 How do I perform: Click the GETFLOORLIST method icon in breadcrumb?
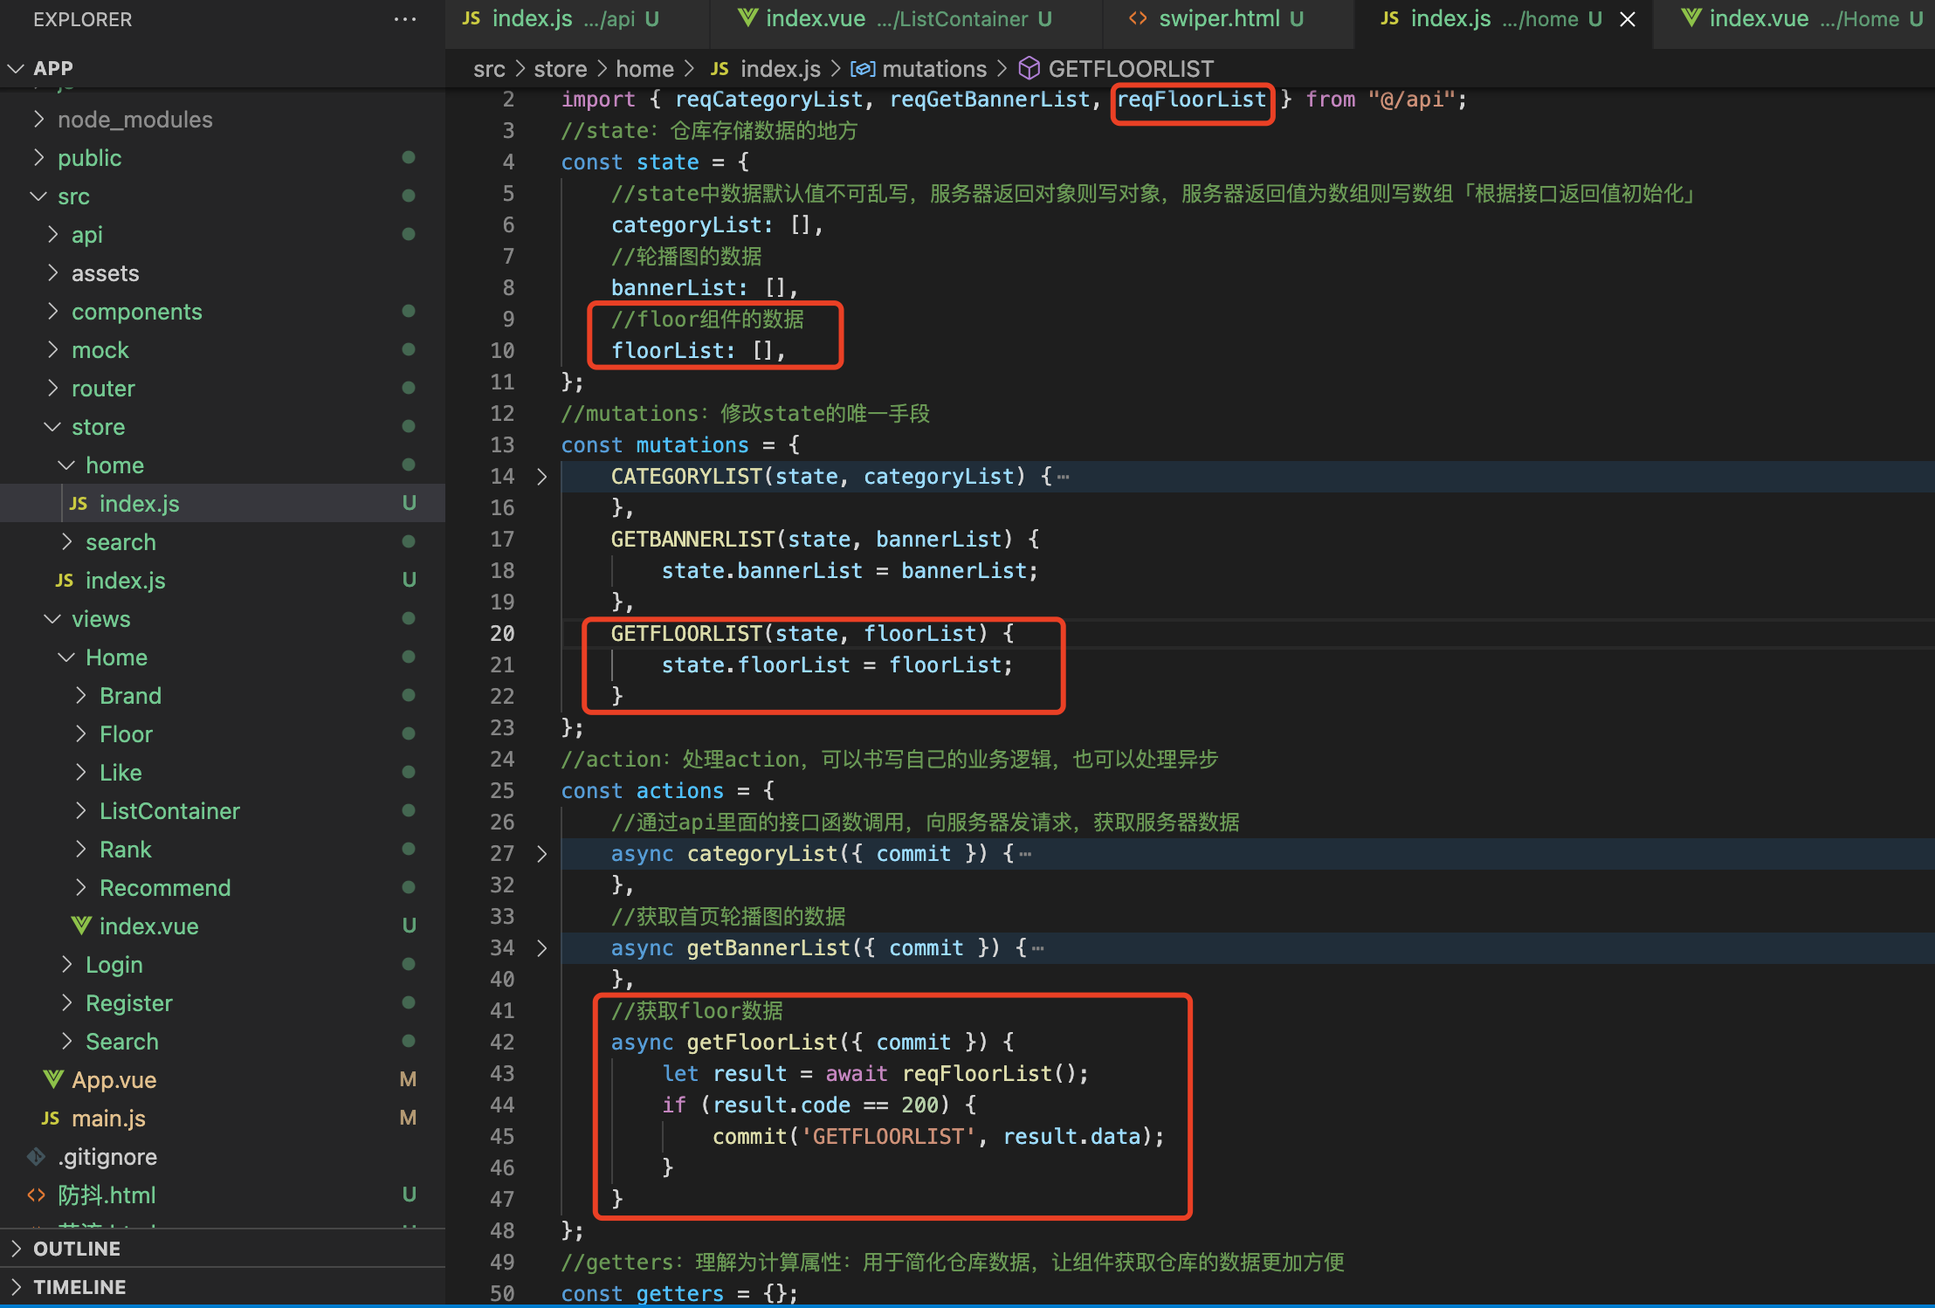click(1029, 68)
